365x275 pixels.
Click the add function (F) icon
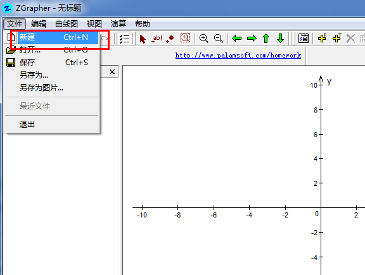coord(322,39)
